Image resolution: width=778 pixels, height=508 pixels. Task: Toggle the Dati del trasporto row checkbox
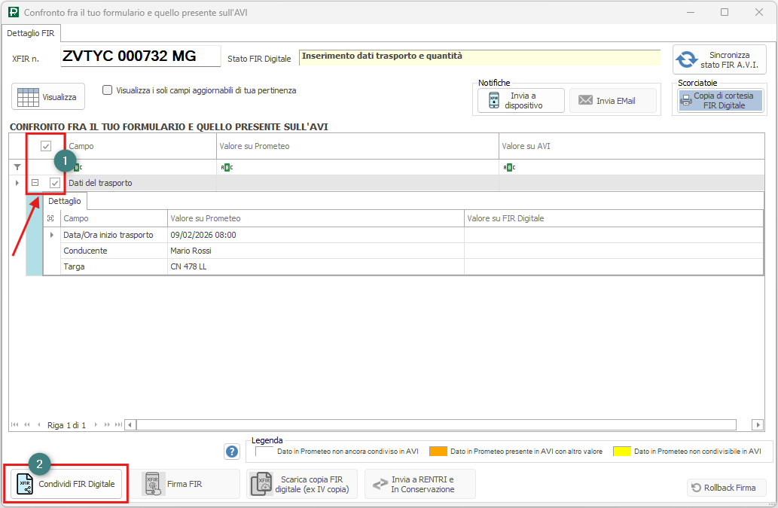click(x=55, y=183)
